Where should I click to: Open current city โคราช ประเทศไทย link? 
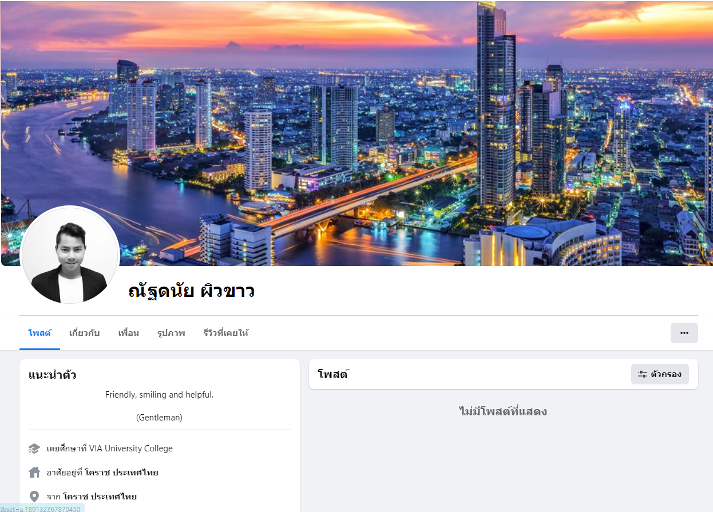point(121,473)
